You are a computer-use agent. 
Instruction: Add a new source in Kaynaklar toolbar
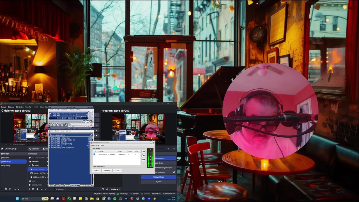click(29, 189)
